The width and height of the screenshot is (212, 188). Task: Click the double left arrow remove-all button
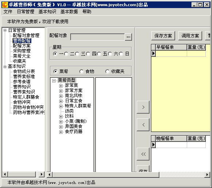143,154
